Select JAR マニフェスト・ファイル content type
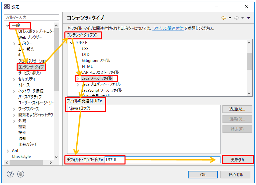 click(100, 72)
